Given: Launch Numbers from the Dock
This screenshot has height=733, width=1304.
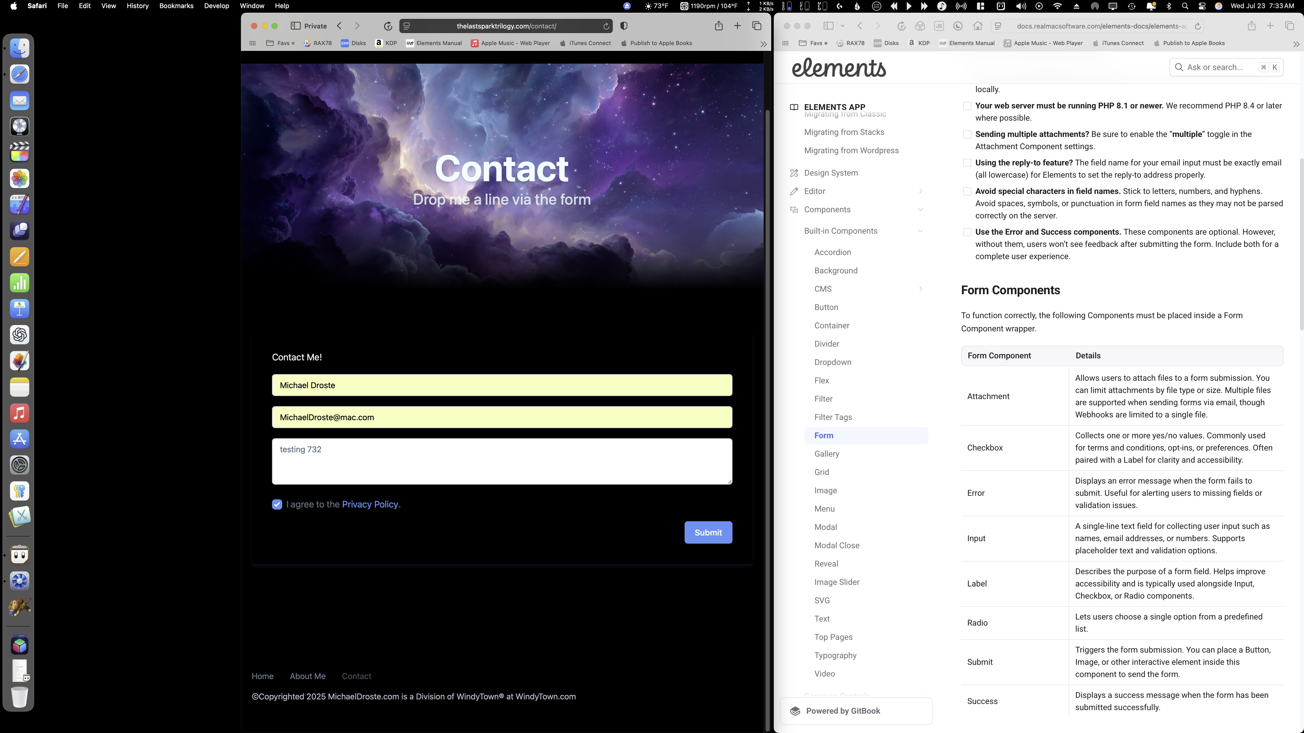Looking at the screenshot, I should (20, 283).
